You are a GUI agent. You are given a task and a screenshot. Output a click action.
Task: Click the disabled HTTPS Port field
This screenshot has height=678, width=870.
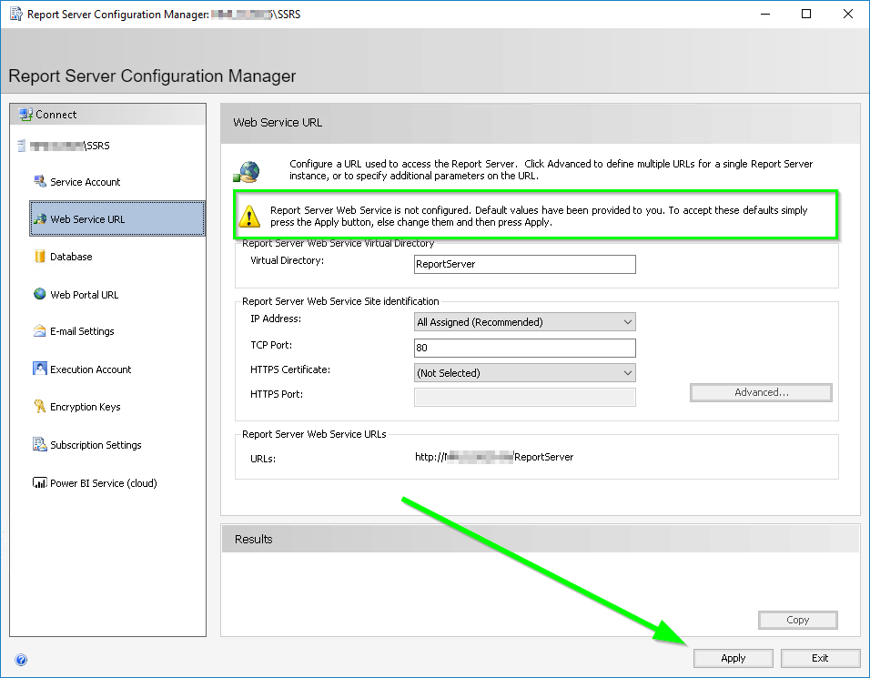[525, 397]
